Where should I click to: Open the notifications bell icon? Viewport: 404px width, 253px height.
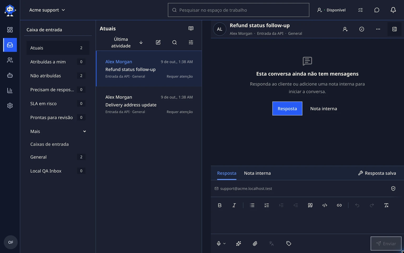click(x=393, y=10)
